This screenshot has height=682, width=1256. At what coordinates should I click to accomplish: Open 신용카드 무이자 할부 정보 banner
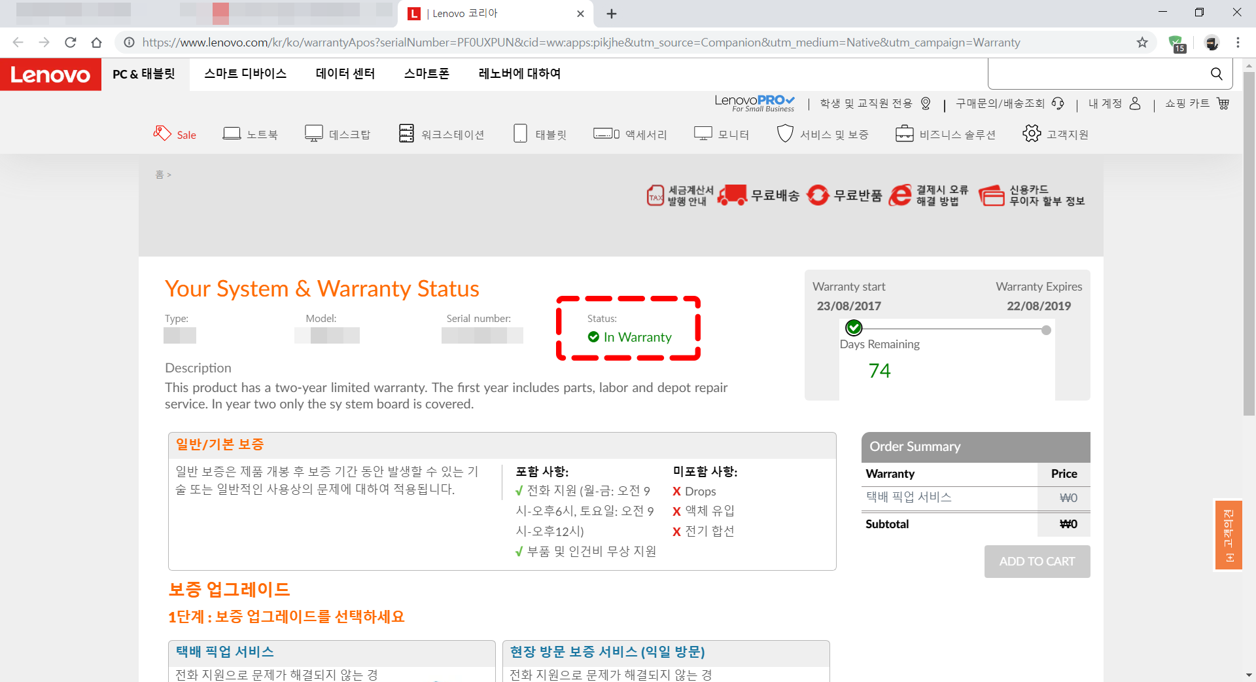point(1032,195)
